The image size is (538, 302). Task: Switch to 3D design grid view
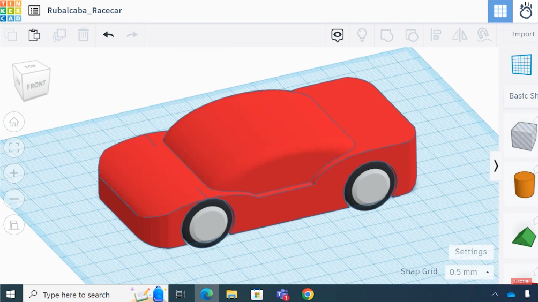click(x=500, y=11)
